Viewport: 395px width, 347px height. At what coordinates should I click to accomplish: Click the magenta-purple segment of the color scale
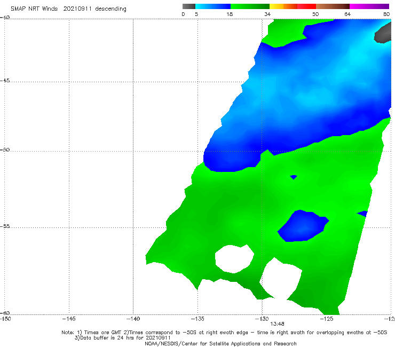(369, 6)
